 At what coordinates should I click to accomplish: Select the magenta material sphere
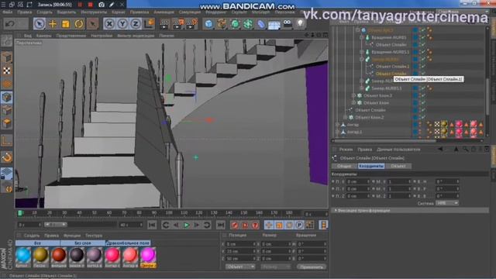point(148,256)
